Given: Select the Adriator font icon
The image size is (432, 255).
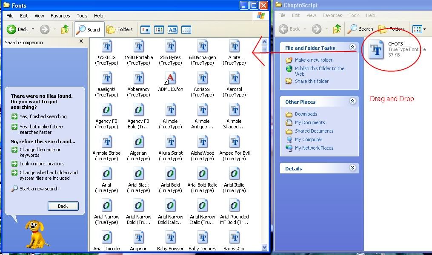Looking at the screenshot, I should 203,78.
